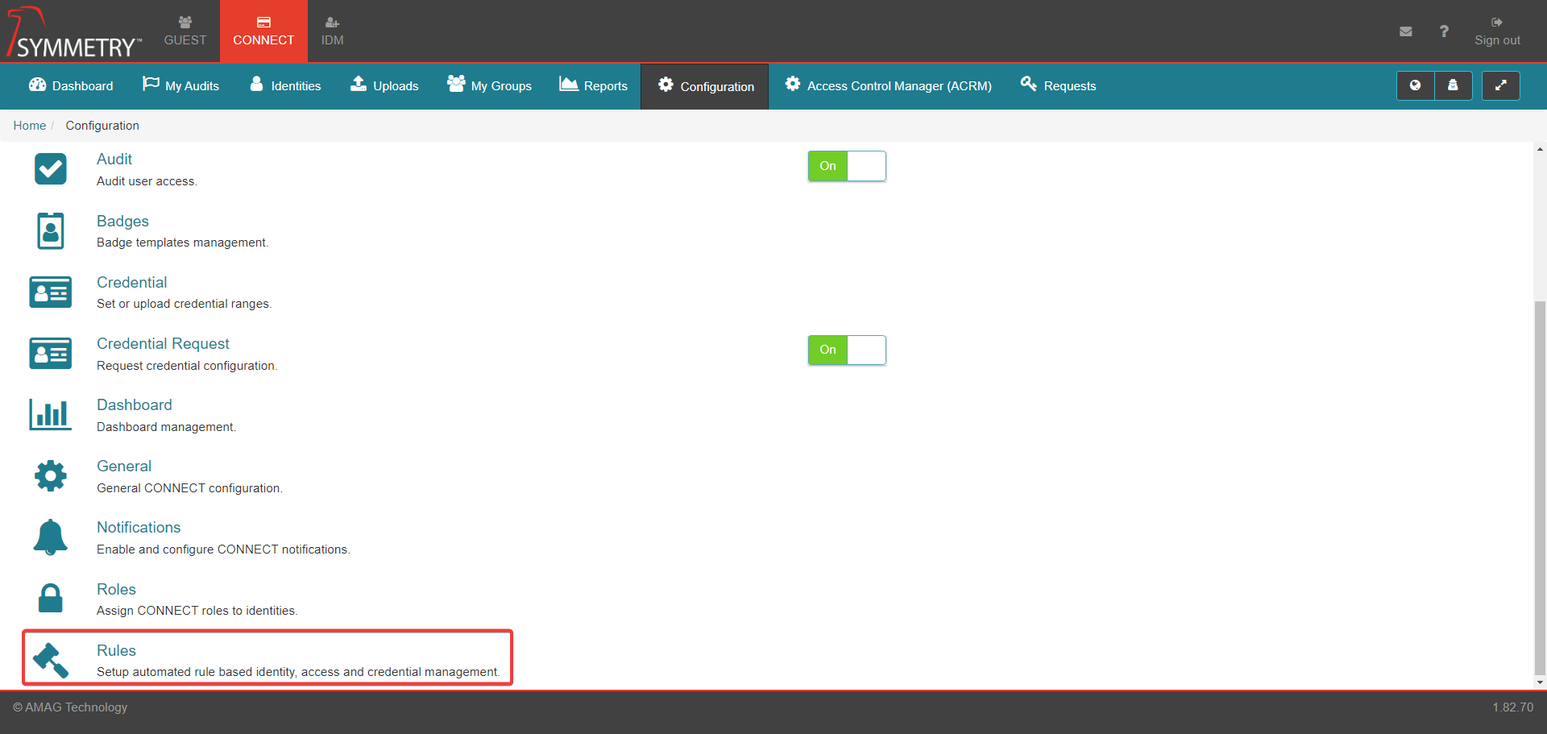
Task: Open the Credential configuration link
Action: tap(132, 282)
